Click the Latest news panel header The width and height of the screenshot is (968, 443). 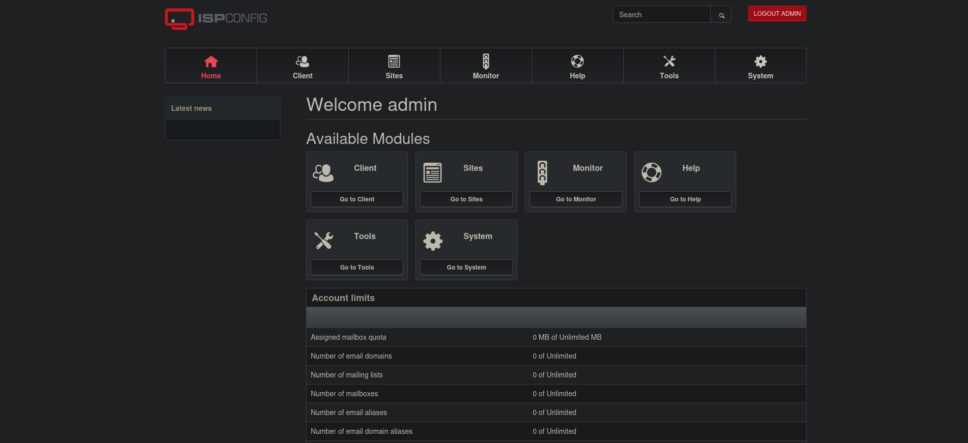click(x=223, y=108)
